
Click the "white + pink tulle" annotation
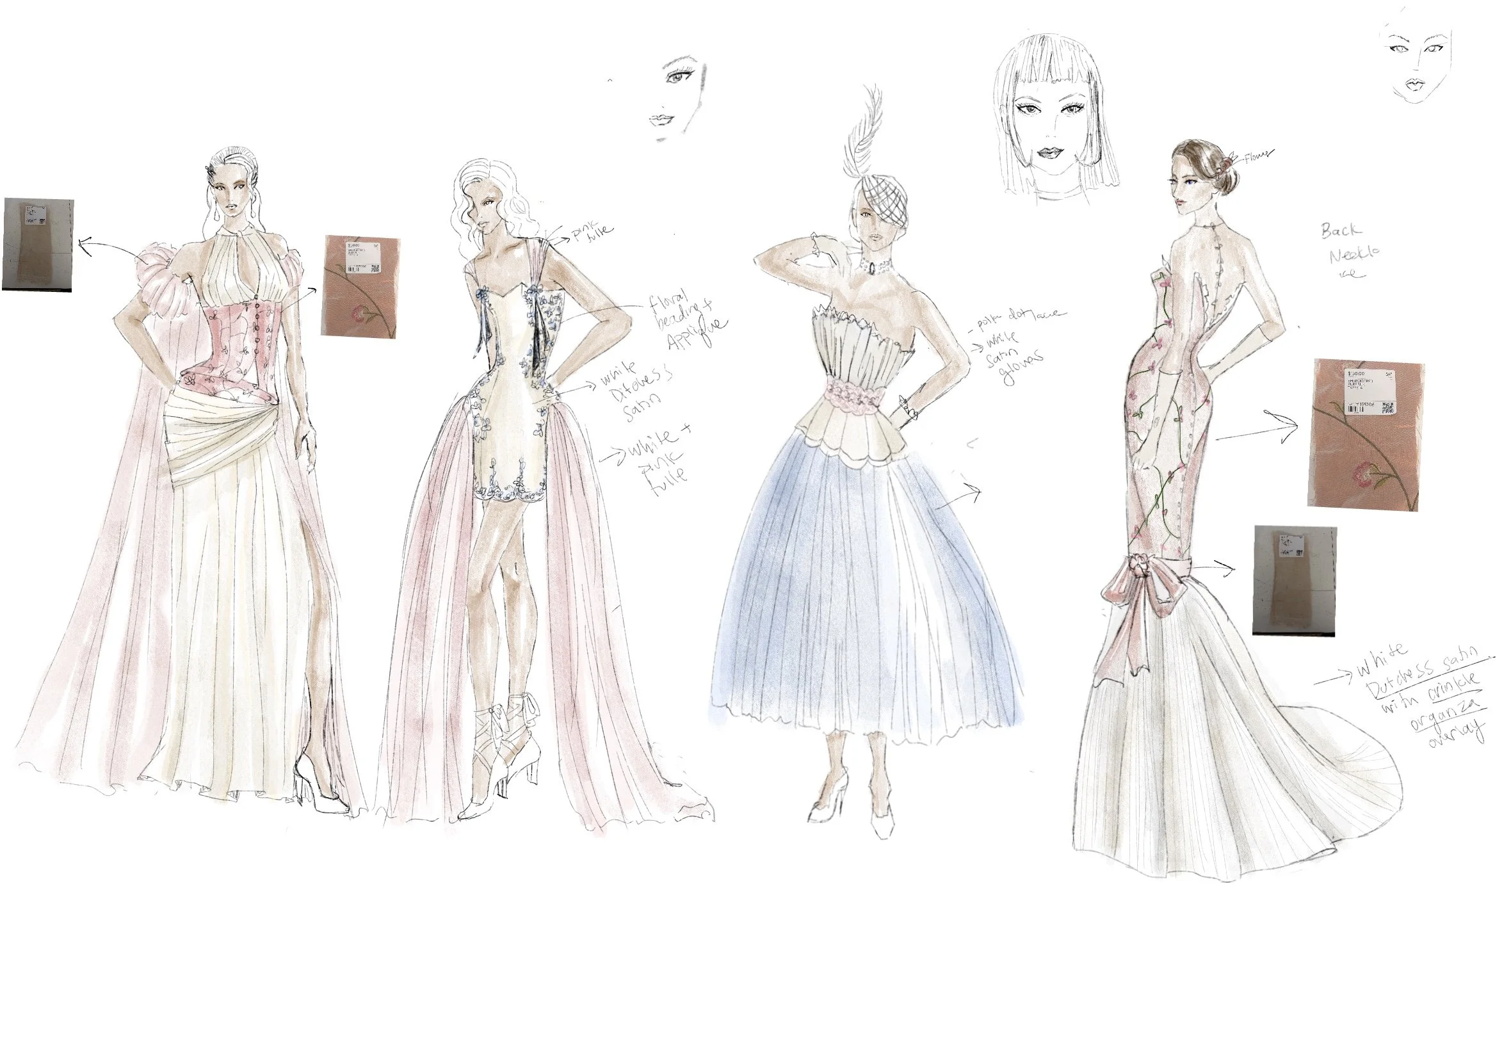click(659, 460)
